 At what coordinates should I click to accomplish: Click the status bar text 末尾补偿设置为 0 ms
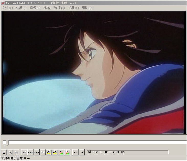coord(16,158)
